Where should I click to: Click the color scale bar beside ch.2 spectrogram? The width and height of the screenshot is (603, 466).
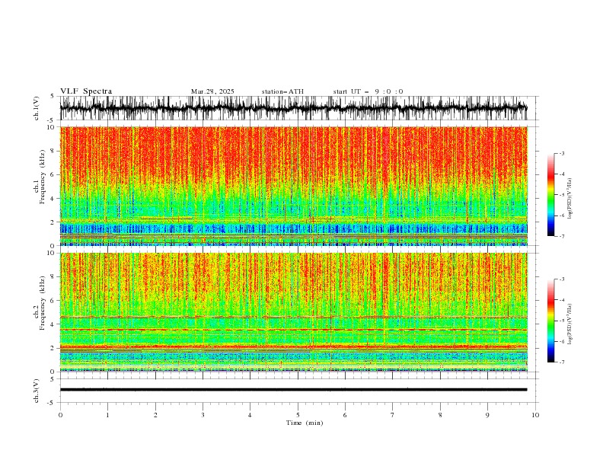tap(550, 321)
